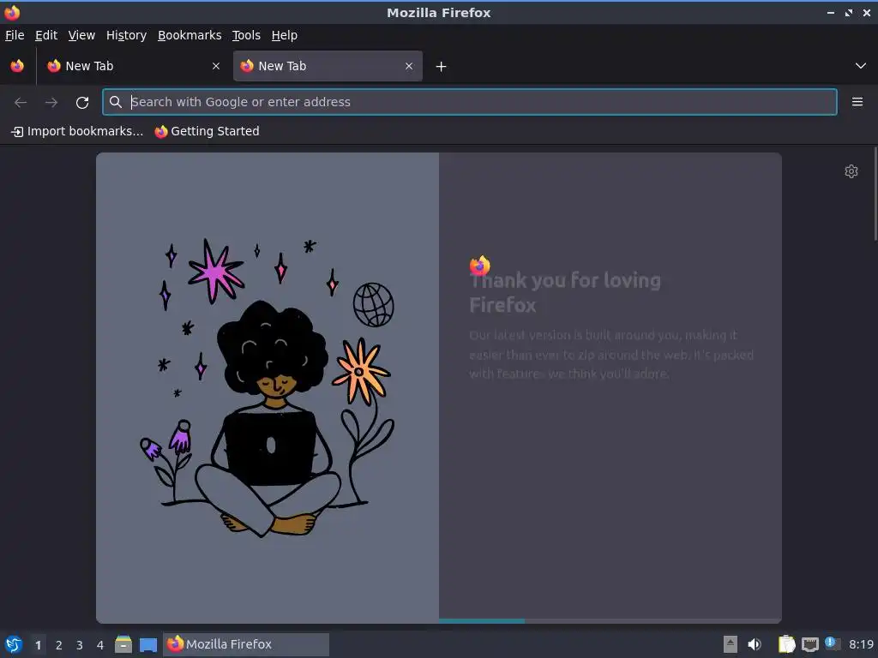Open the Edit menu
878x658 pixels.
tap(46, 35)
